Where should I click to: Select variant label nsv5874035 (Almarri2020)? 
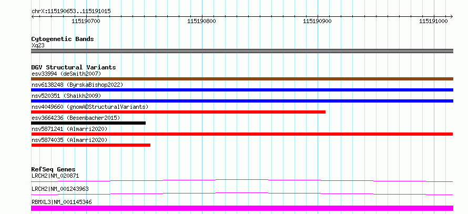(69, 140)
